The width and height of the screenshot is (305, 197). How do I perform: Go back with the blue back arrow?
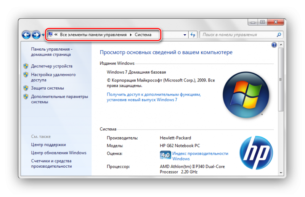click(26, 35)
